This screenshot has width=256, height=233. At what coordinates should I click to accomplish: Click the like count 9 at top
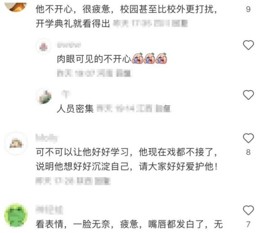pos(248,9)
